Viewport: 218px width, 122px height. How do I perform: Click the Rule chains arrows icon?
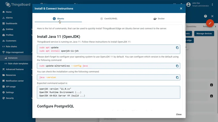tap(4, 46)
